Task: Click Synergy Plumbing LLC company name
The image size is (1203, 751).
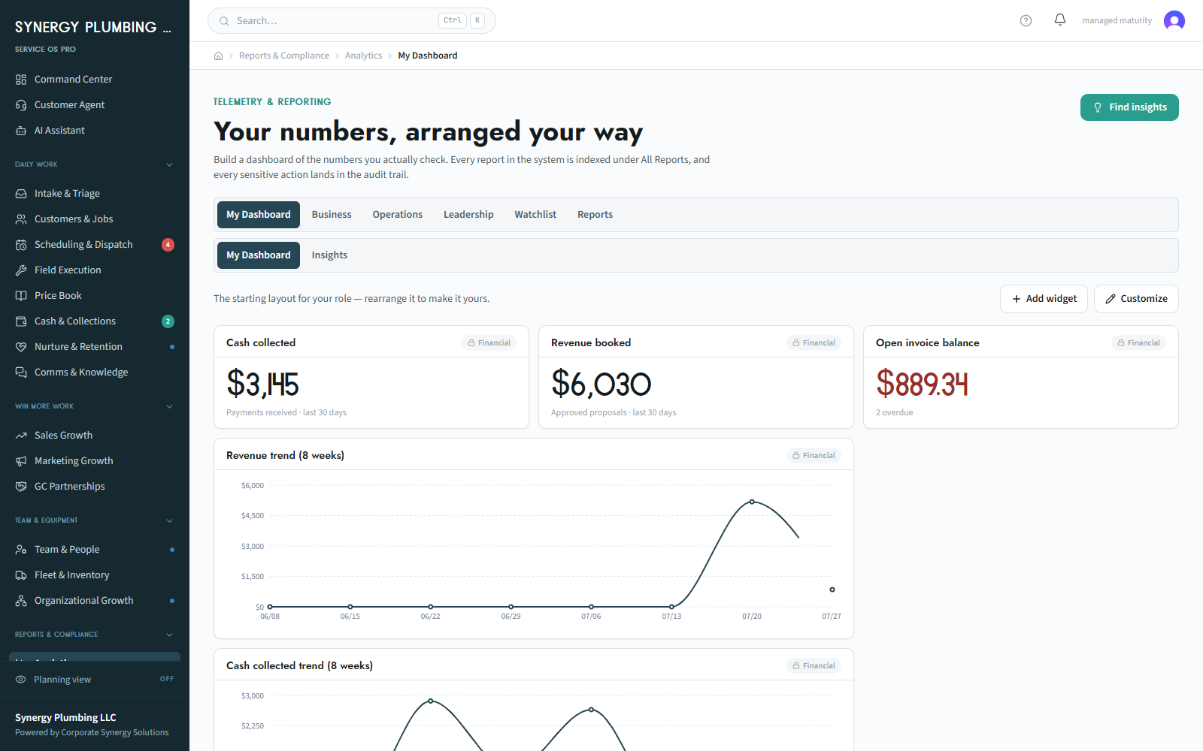Action: [x=65, y=718]
